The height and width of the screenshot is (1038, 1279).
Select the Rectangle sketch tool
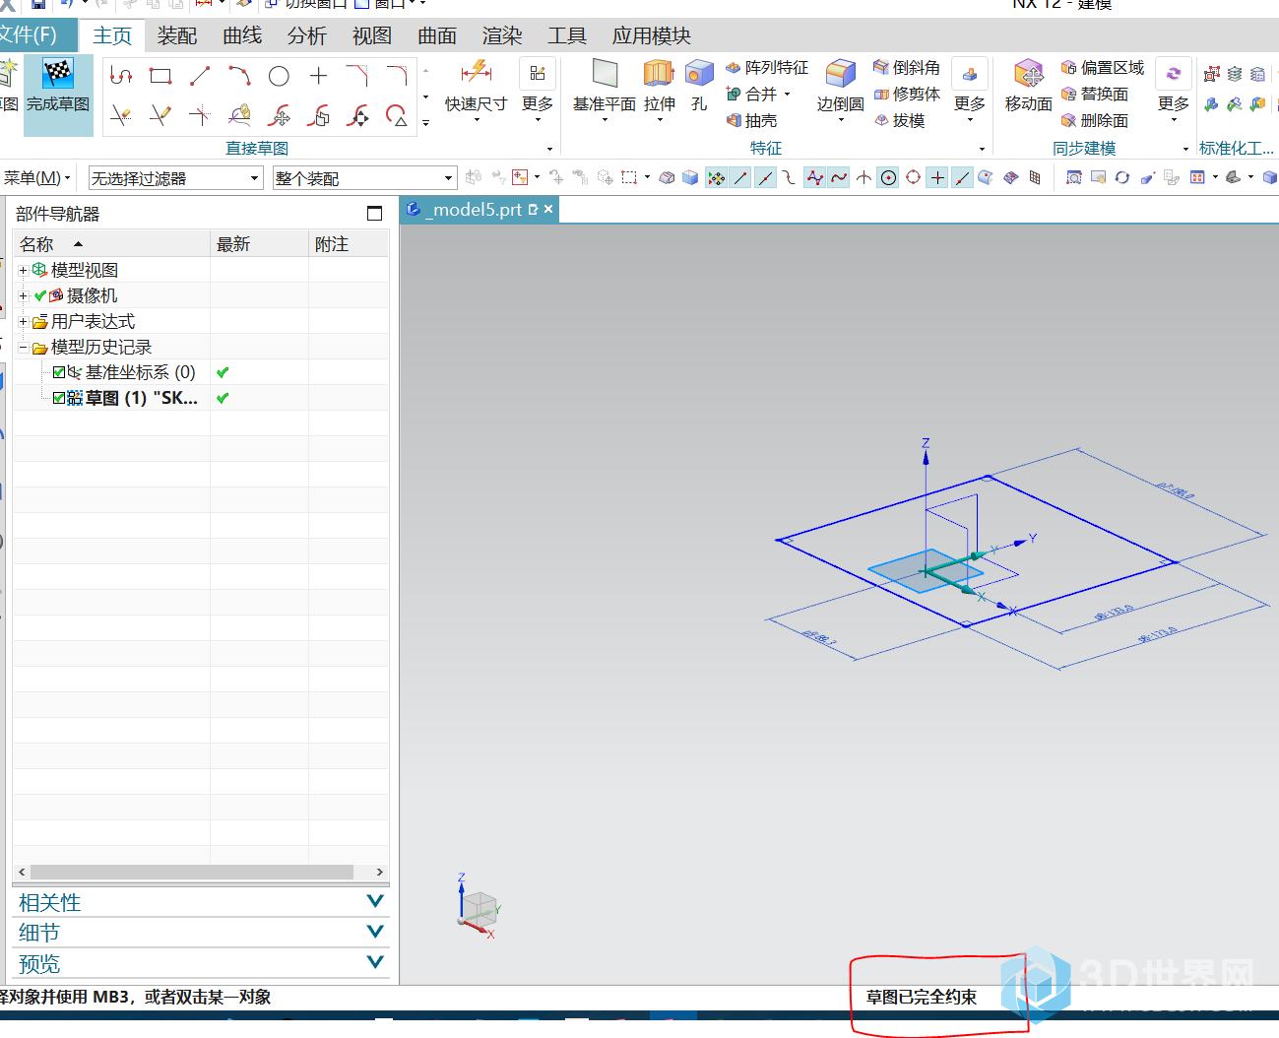pyautogui.click(x=160, y=76)
